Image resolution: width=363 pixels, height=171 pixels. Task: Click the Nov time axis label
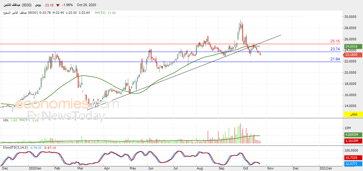[x=270, y=169]
